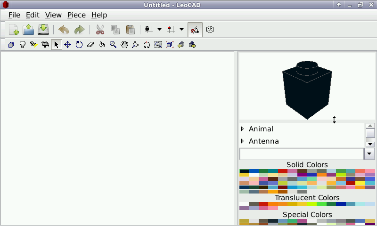Click the parts list scroll up arrow

pyautogui.click(x=370, y=126)
